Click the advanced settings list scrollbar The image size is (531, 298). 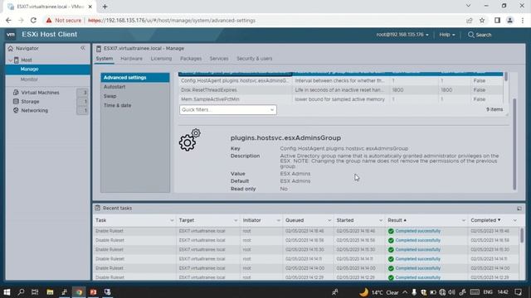click(506, 77)
